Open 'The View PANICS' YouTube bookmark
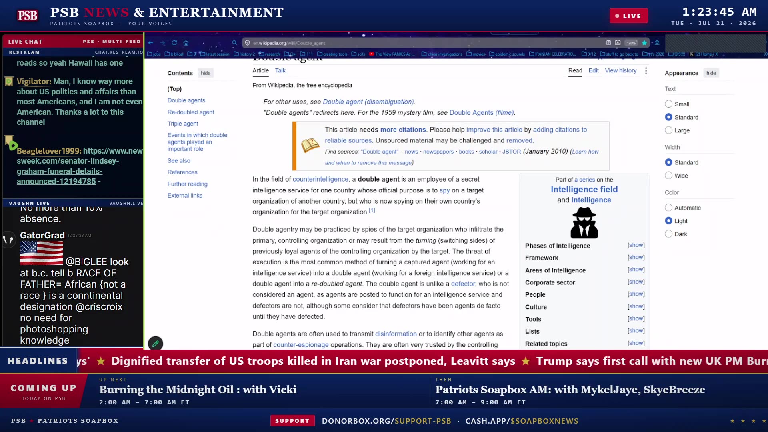Image resolution: width=768 pixels, height=432 pixels. pyautogui.click(x=392, y=54)
